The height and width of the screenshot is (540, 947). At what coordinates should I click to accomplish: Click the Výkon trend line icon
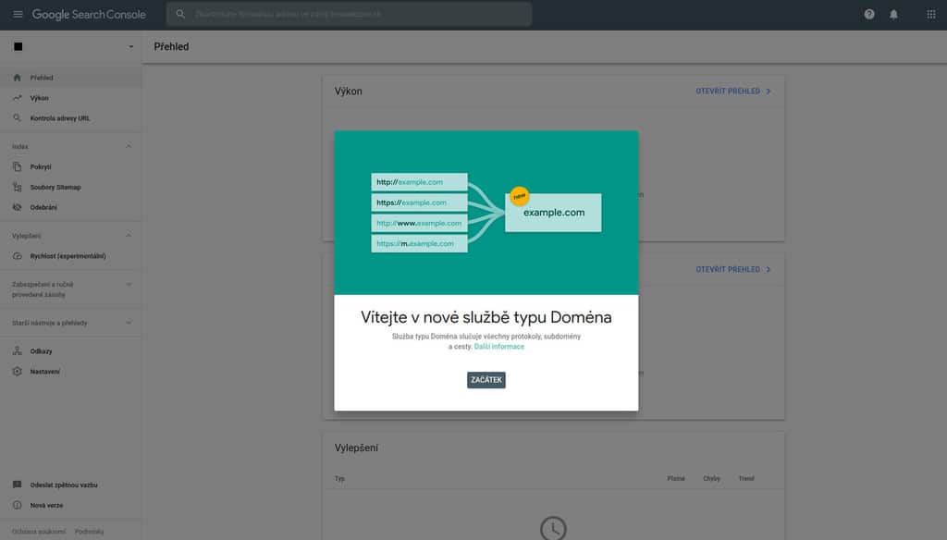(x=17, y=98)
